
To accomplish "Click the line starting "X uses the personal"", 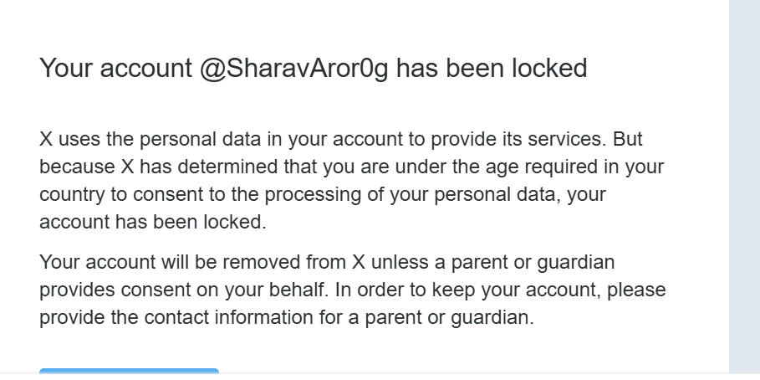I will 340,138.
